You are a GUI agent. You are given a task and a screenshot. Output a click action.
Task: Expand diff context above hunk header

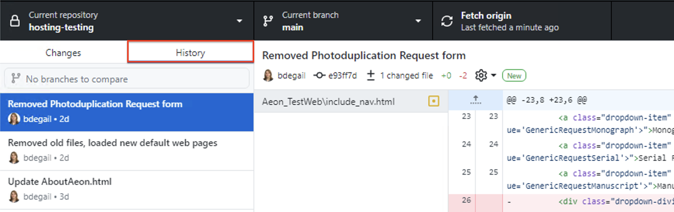(475, 100)
